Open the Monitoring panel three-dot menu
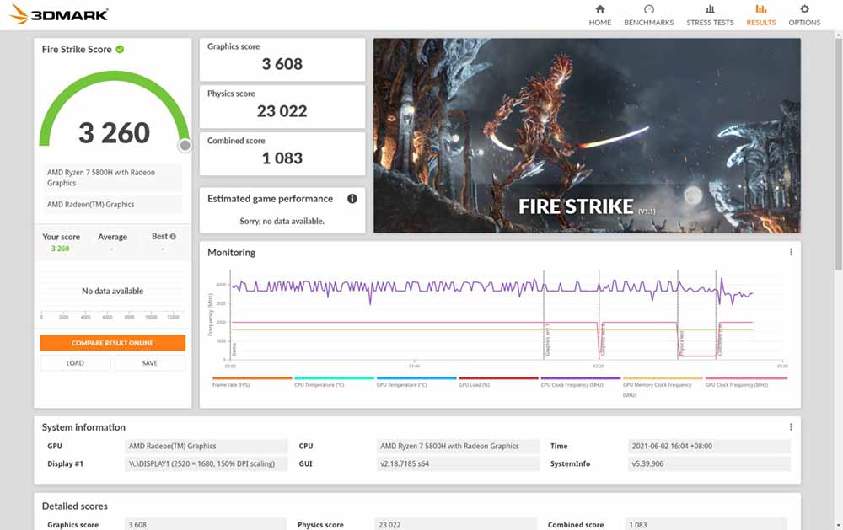This screenshot has height=530, width=843. point(791,252)
